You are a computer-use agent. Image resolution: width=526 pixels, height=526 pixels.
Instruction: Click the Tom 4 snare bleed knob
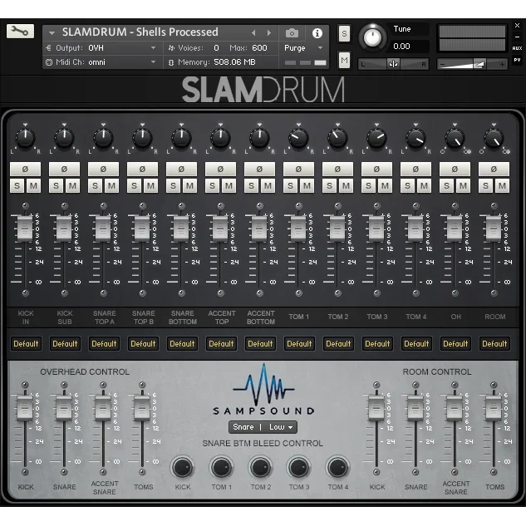coord(338,467)
